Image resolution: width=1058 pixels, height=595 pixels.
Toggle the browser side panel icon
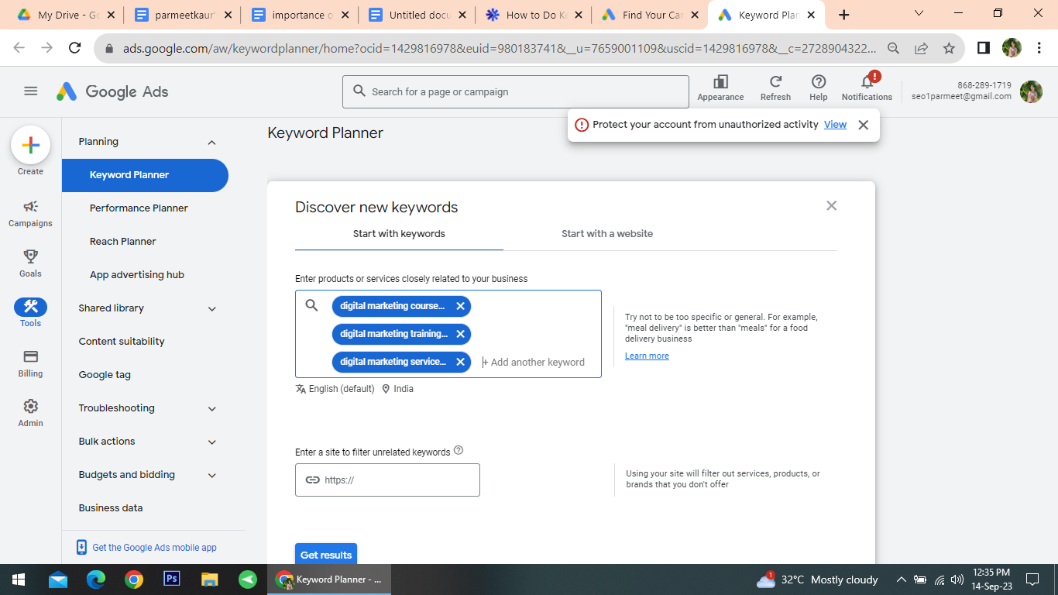983,48
